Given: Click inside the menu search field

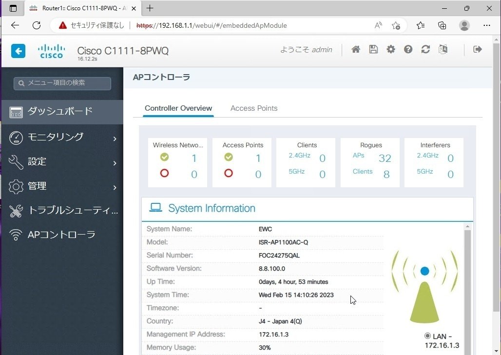Looking at the screenshot, I should [x=61, y=83].
